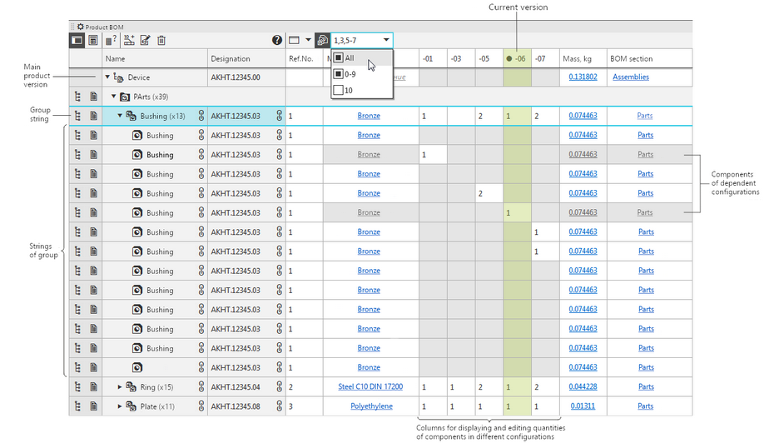Click the add row toolbar icon
This screenshot has width=774, height=443.
[x=129, y=41]
